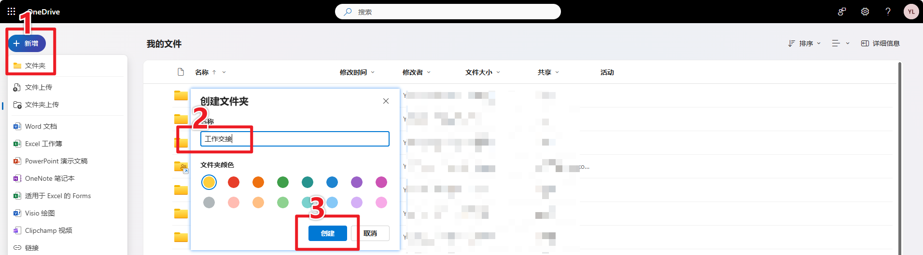The width and height of the screenshot is (923, 255).
Task: Open the 修改时间 column dropdown
Action: [x=357, y=72]
